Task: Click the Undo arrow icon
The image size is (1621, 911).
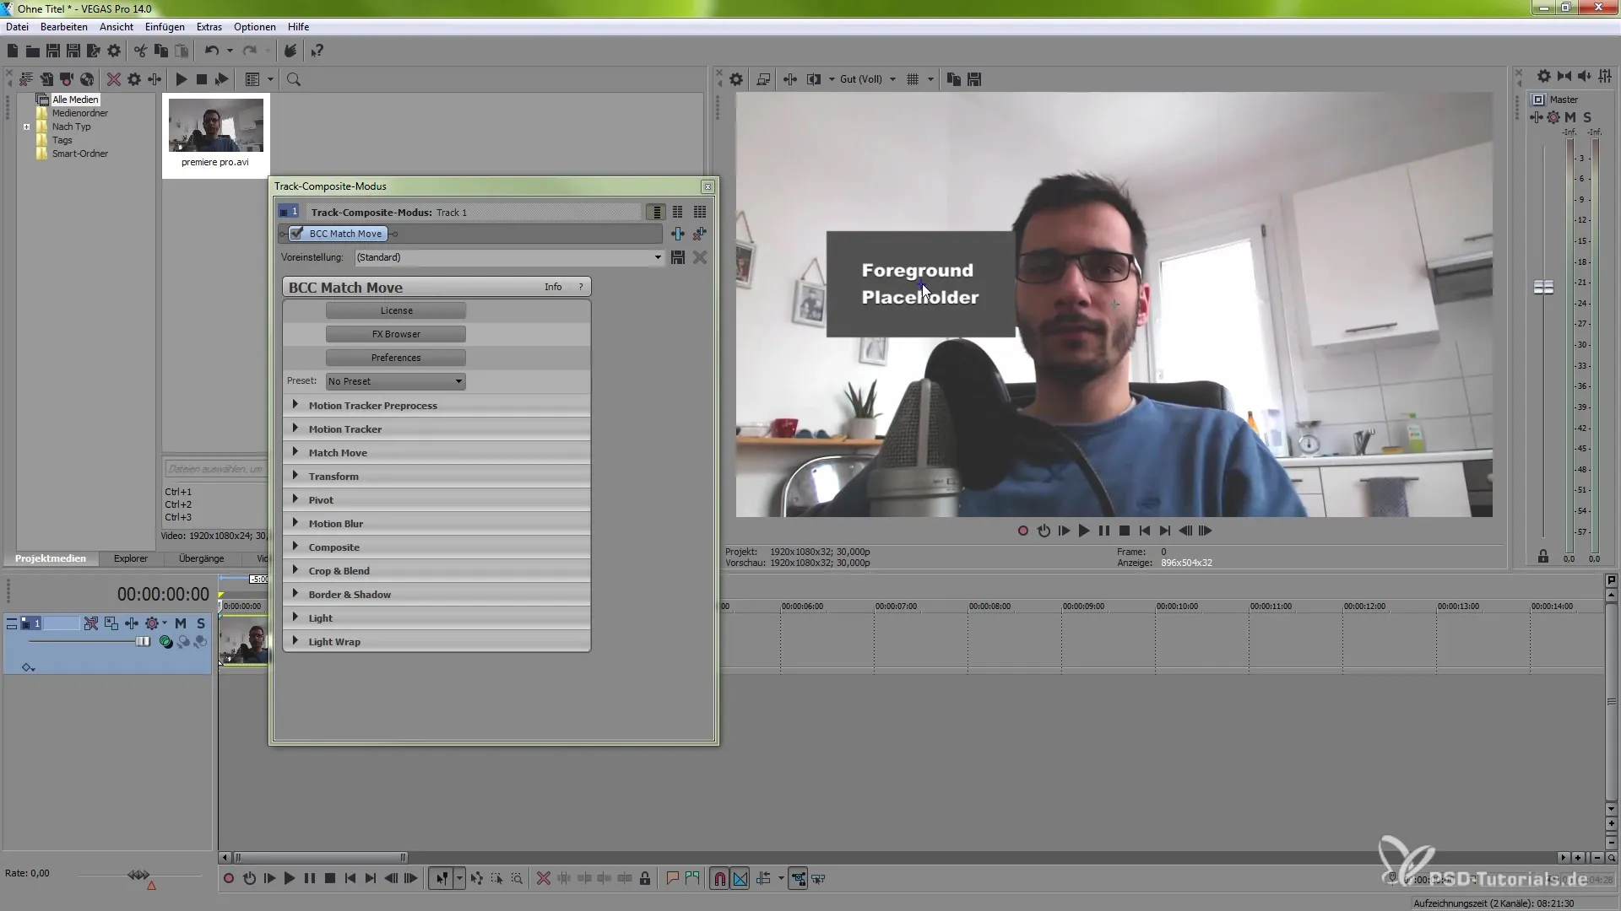Action: (x=212, y=51)
